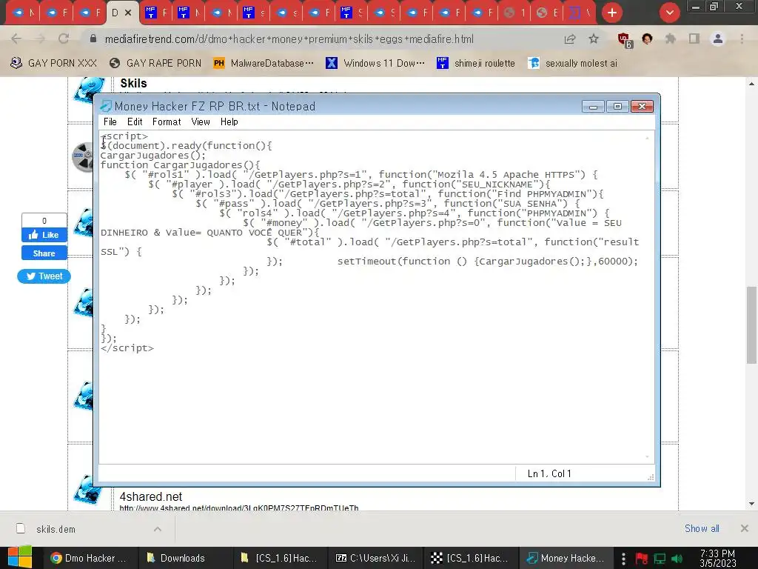The width and height of the screenshot is (758, 569).
Task: Close the active browser tab
Action: point(128,13)
